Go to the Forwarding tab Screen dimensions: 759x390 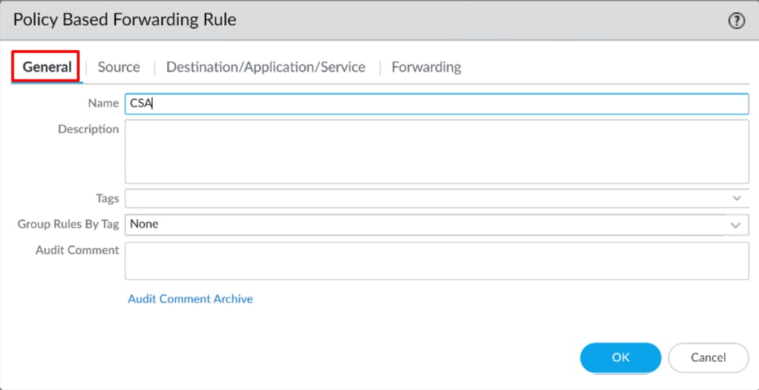426,67
